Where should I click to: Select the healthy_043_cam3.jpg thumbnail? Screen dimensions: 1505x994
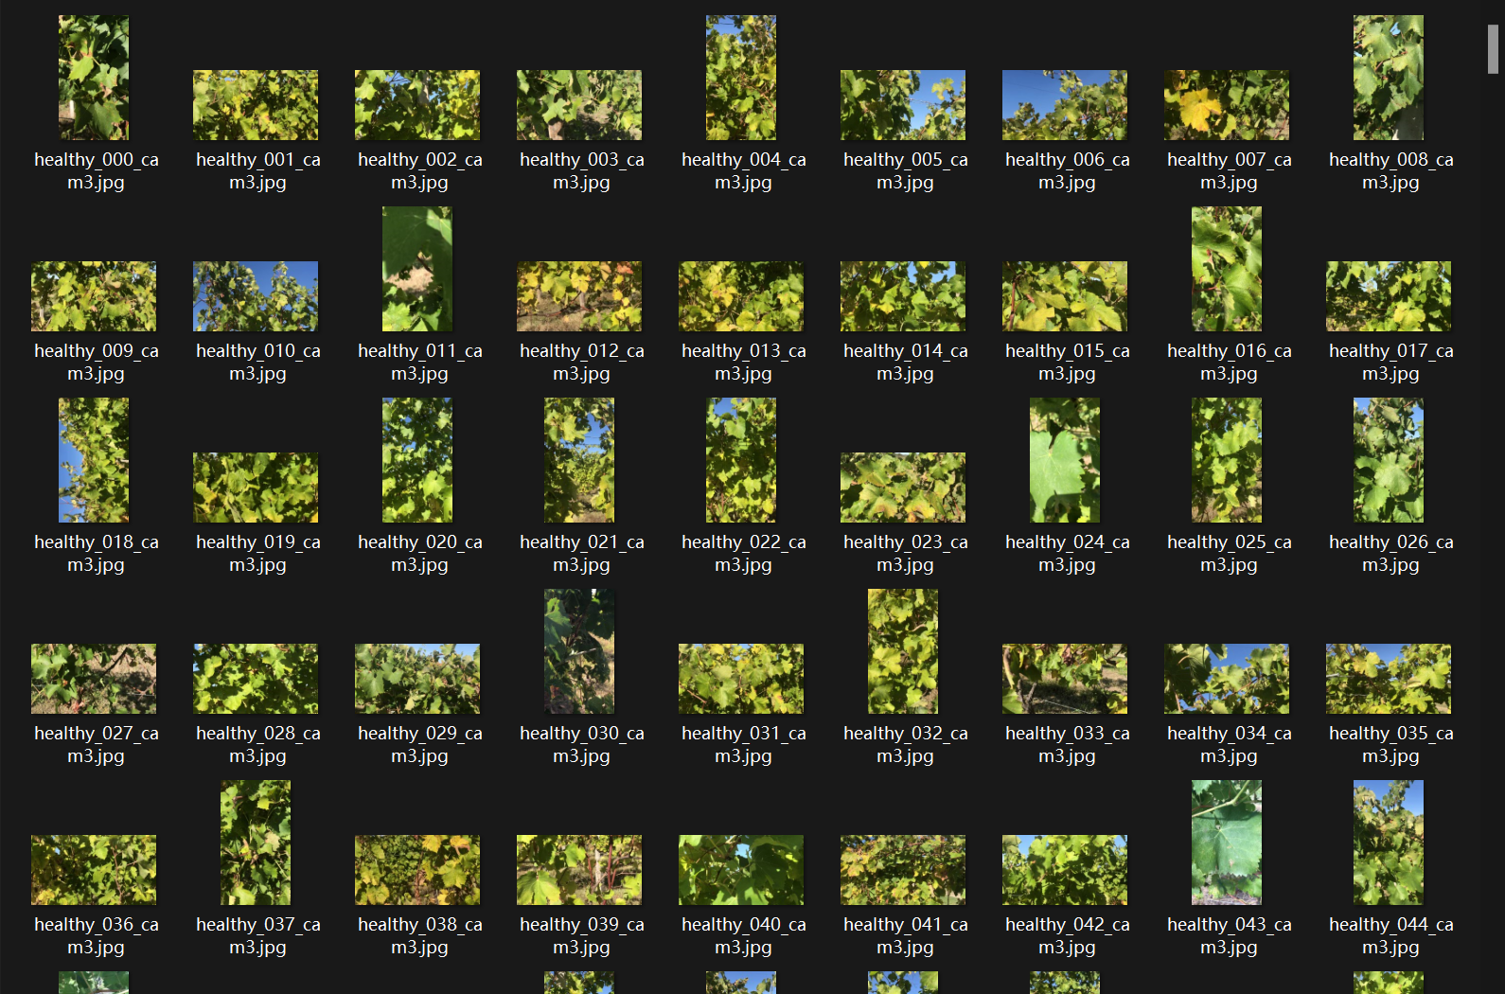click(x=1227, y=843)
